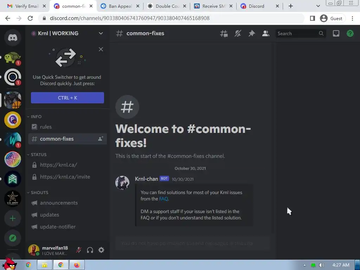Screen dimensions: 360x270
Task: Click the FAQ link in message
Action: tap(163, 199)
